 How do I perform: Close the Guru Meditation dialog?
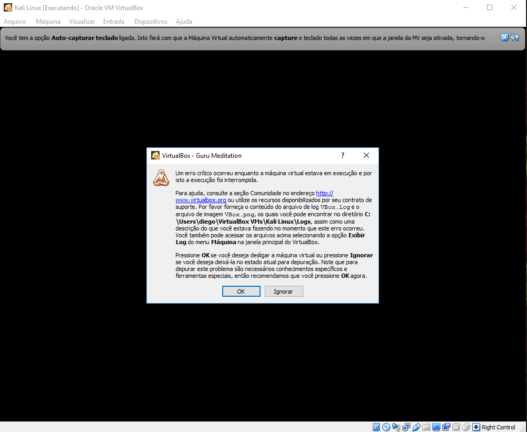pos(366,155)
